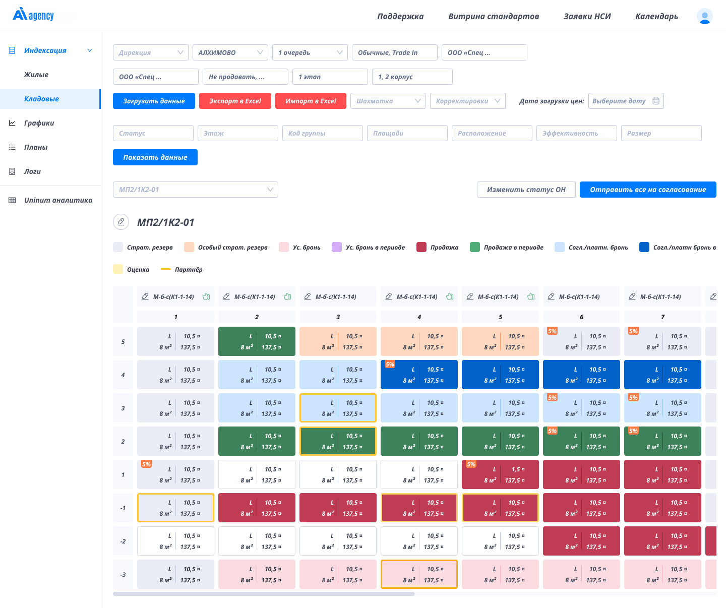
Task: Expand the Шахматка dropdown
Action: click(x=388, y=101)
